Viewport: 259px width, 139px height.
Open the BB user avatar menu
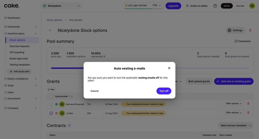pos(252,6)
